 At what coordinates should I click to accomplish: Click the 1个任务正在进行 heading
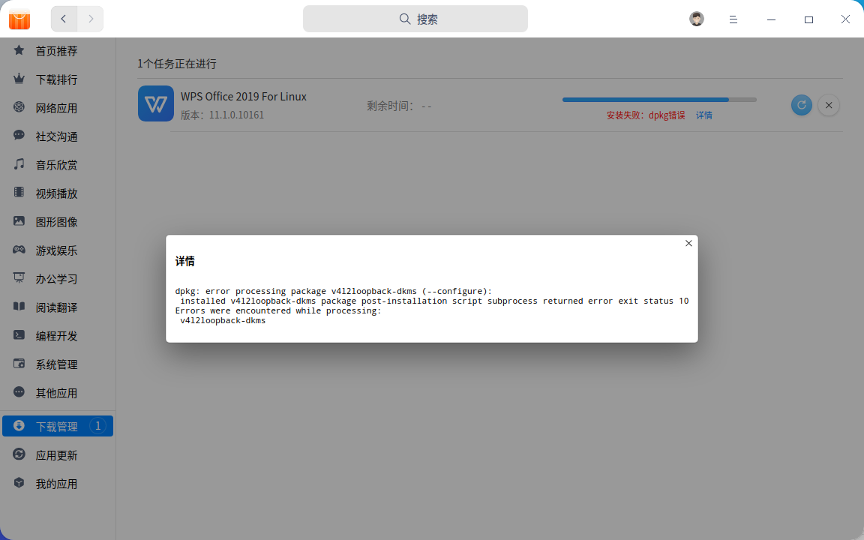[x=177, y=64]
